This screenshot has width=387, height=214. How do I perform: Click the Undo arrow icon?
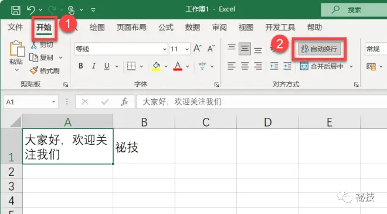coord(31,10)
